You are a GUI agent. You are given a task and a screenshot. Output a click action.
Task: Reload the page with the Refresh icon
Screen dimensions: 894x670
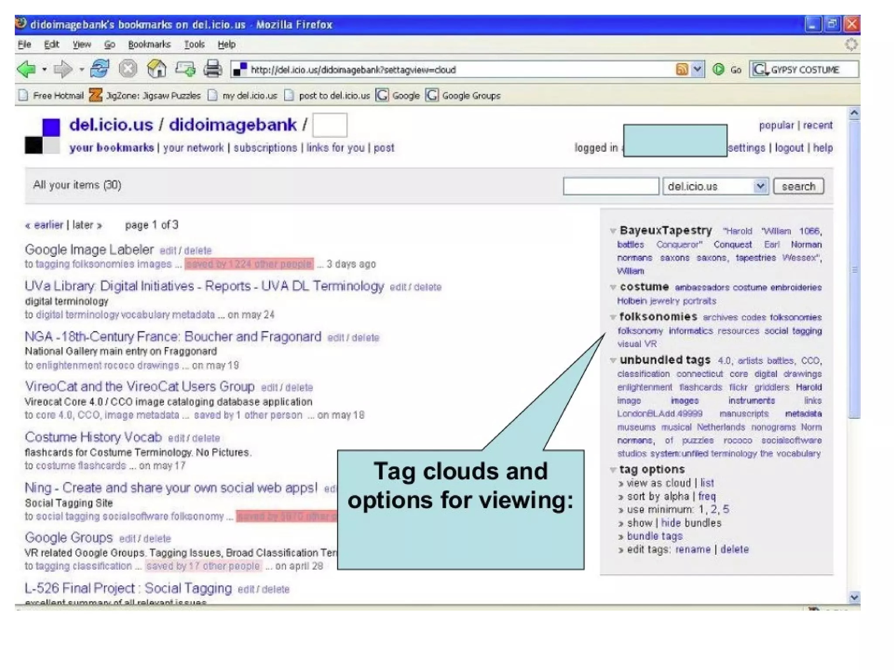100,69
